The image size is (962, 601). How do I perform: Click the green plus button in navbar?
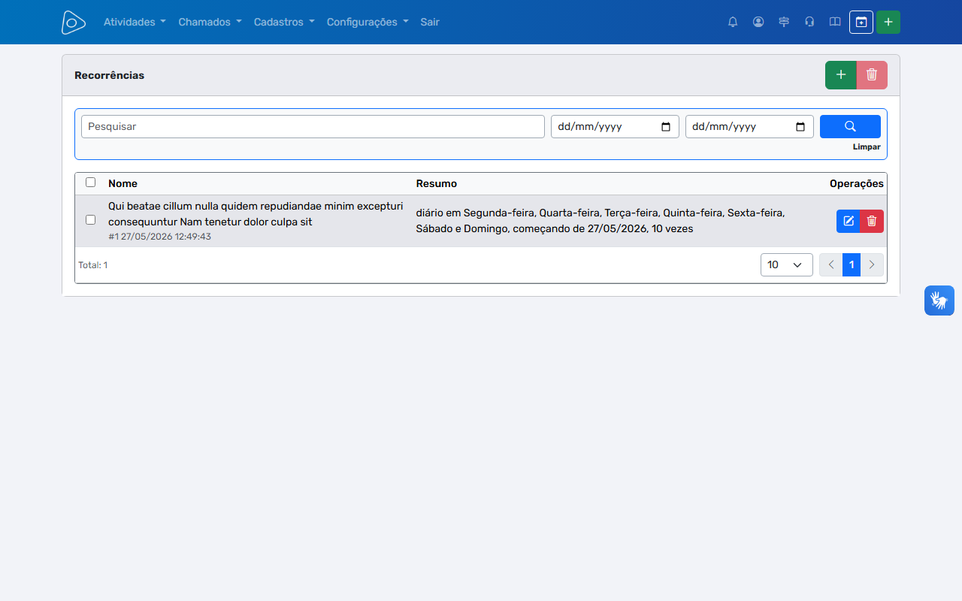click(x=888, y=22)
